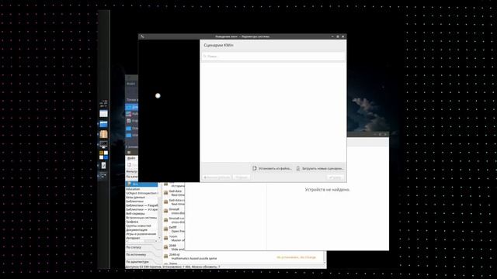Select the 'Базы данных' category
Screen dimensions: 497x279
coord(141,197)
